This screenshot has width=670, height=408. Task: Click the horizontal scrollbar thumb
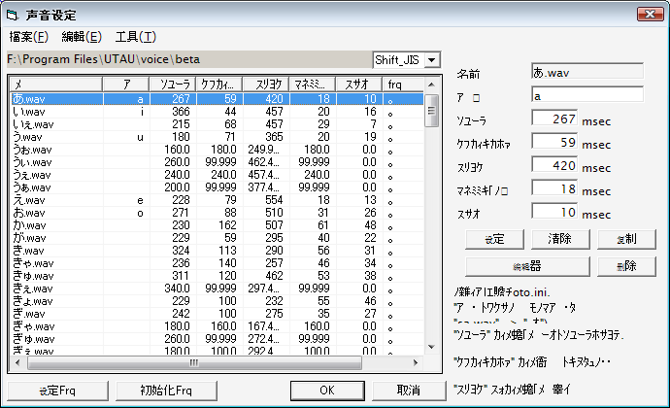click(194, 362)
